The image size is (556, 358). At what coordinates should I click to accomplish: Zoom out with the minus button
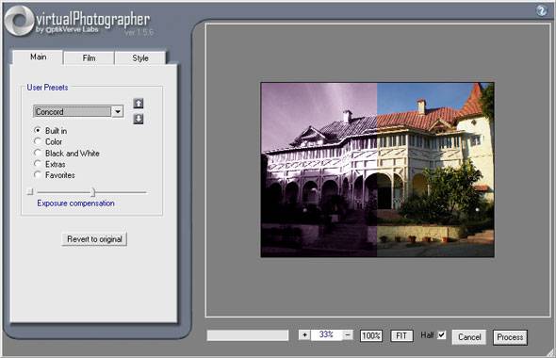coord(348,334)
